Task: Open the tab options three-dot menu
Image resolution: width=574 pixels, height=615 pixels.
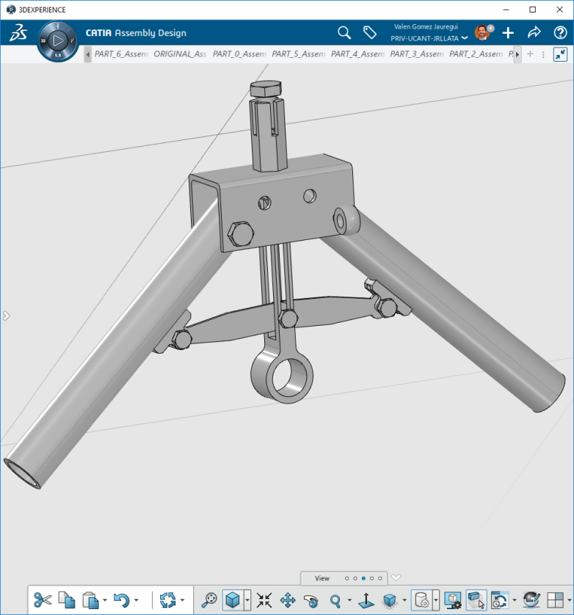Action: coord(543,54)
